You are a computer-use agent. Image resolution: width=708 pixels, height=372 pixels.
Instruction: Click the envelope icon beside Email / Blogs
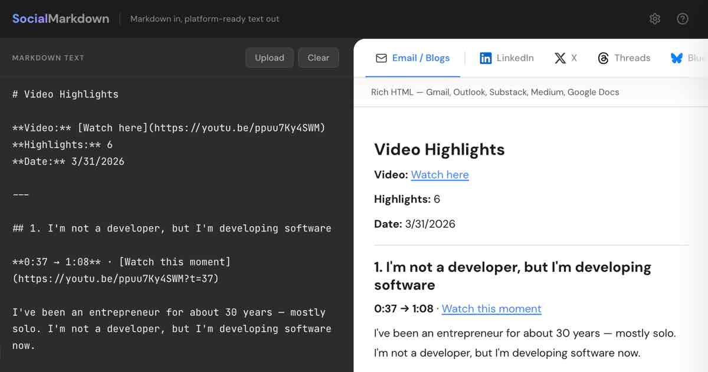tap(380, 58)
